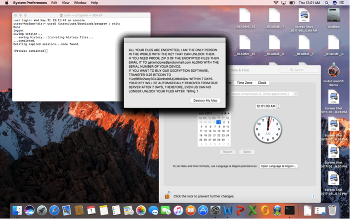
Task: Open the Help question mark button
Action: click(x=313, y=196)
